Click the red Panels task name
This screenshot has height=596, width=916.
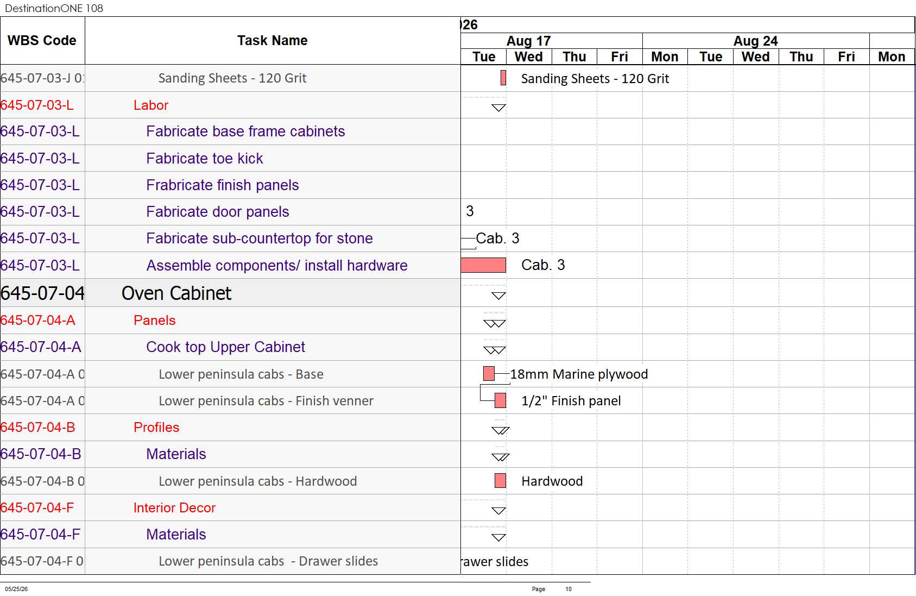click(155, 320)
